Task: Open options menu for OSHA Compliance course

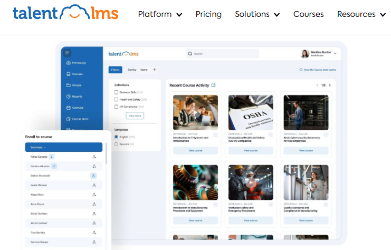Action: (271, 135)
